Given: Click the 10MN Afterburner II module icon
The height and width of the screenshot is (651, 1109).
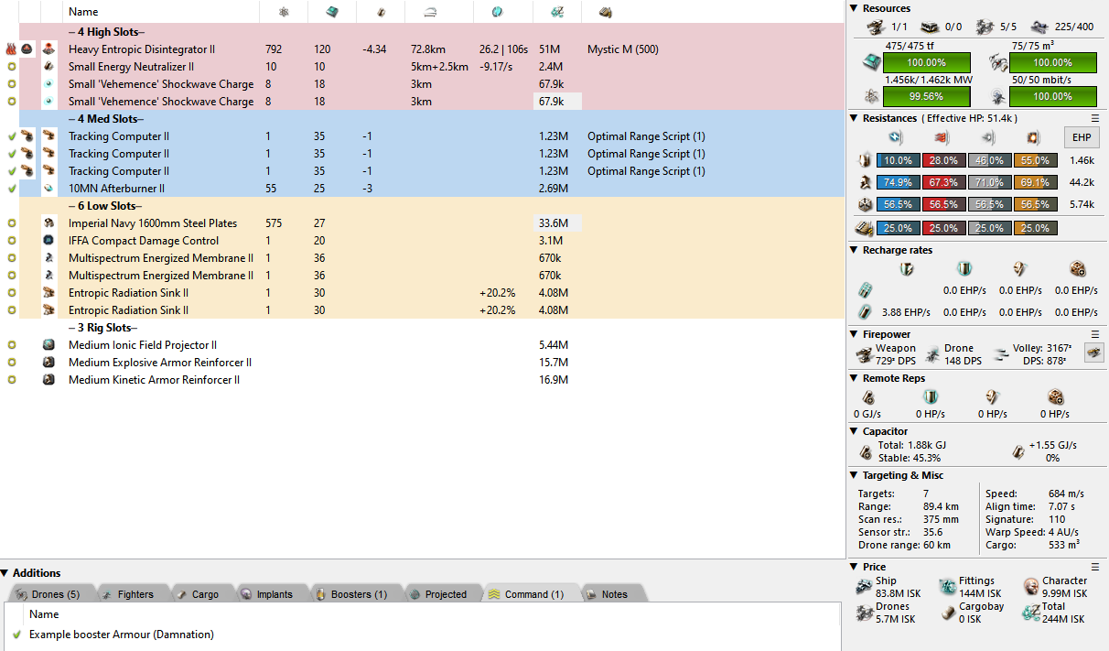Looking at the screenshot, I should tap(49, 189).
